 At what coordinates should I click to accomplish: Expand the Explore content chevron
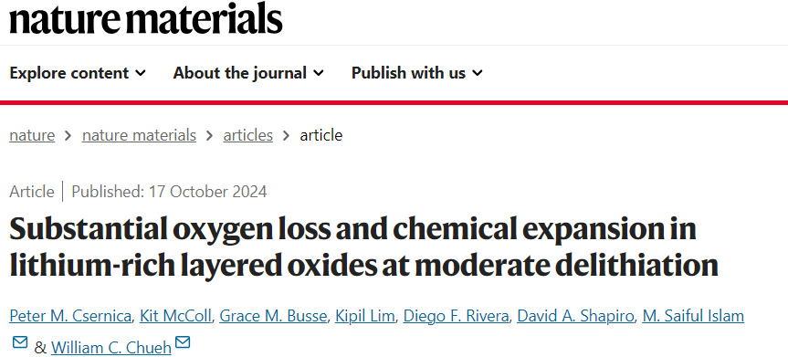tap(141, 73)
